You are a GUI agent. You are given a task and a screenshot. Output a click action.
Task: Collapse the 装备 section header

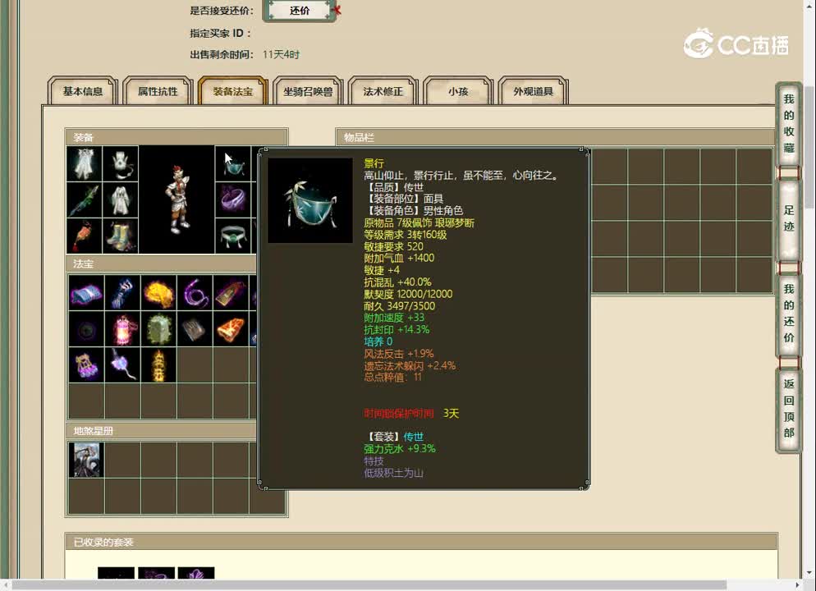click(176, 136)
